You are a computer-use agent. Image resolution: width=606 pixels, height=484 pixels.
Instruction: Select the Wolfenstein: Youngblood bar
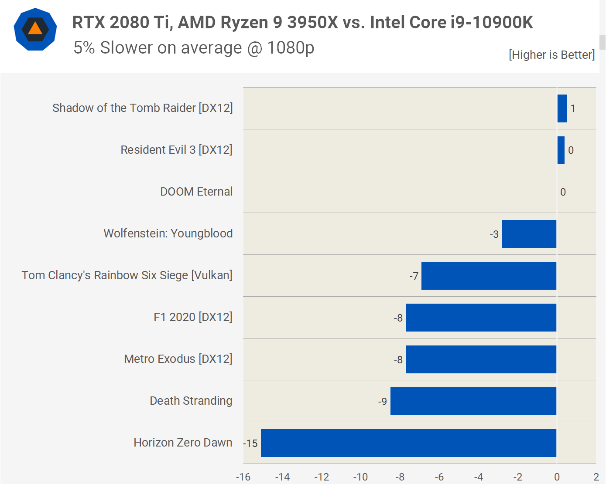(529, 234)
